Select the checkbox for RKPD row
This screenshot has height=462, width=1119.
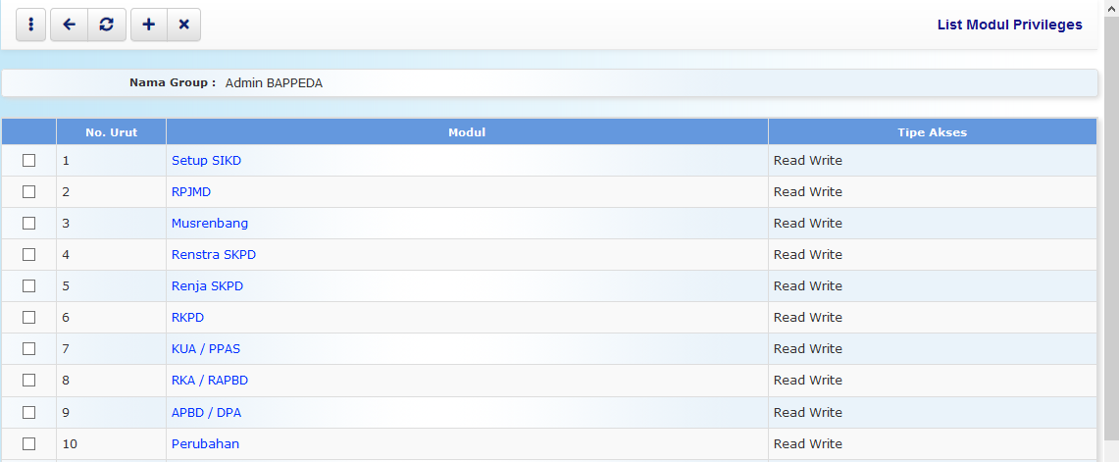28,318
